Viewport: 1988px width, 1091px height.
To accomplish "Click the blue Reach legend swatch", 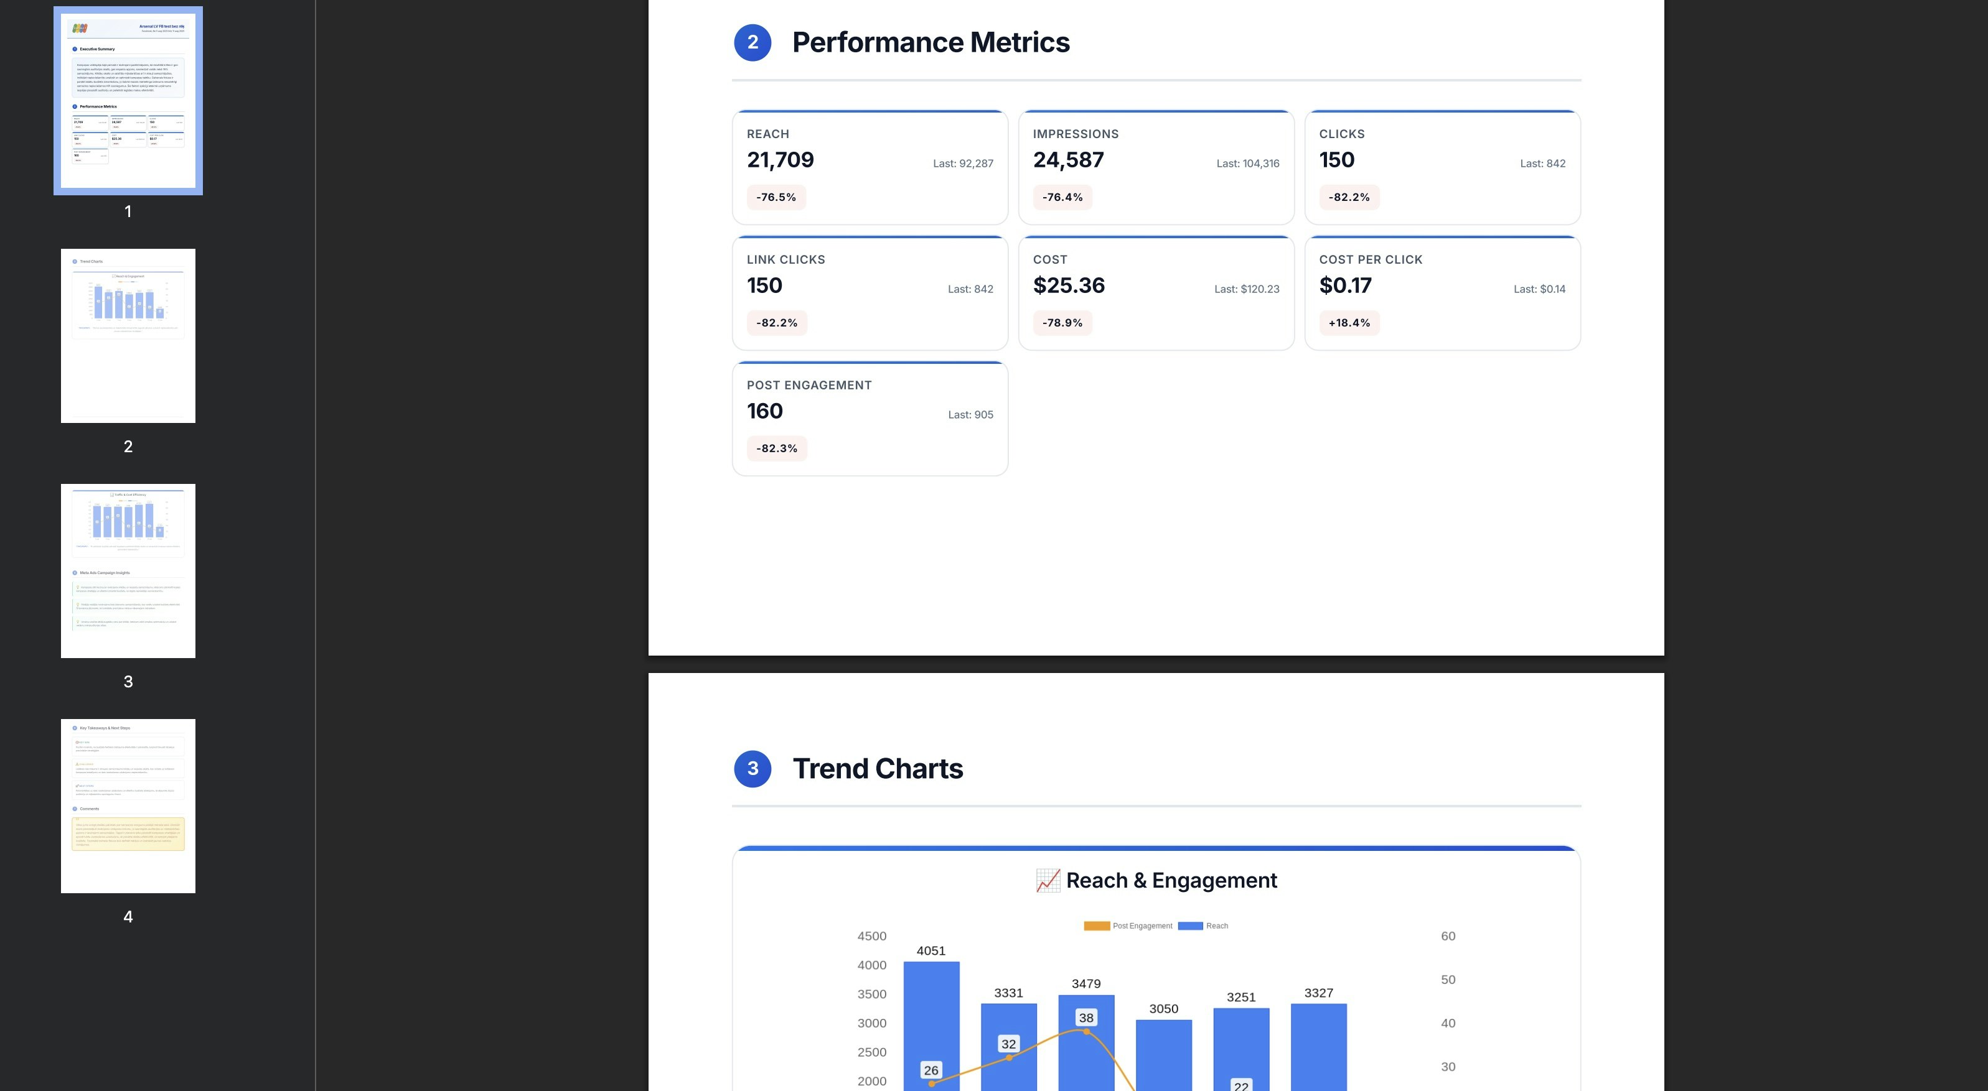I will 1190,926.
